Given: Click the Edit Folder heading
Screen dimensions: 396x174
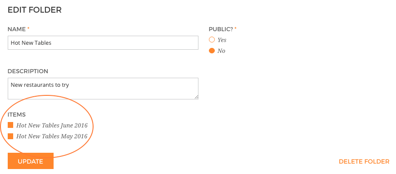Looking at the screenshot, I should (x=35, y=10).
